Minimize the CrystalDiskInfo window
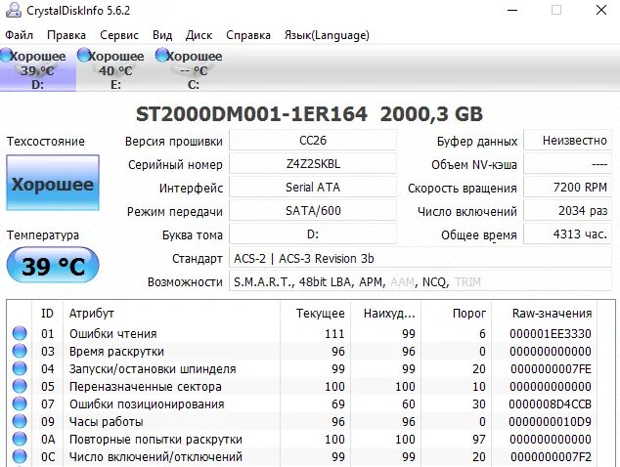This screenshot has width=620, height=467. point(512,10)
